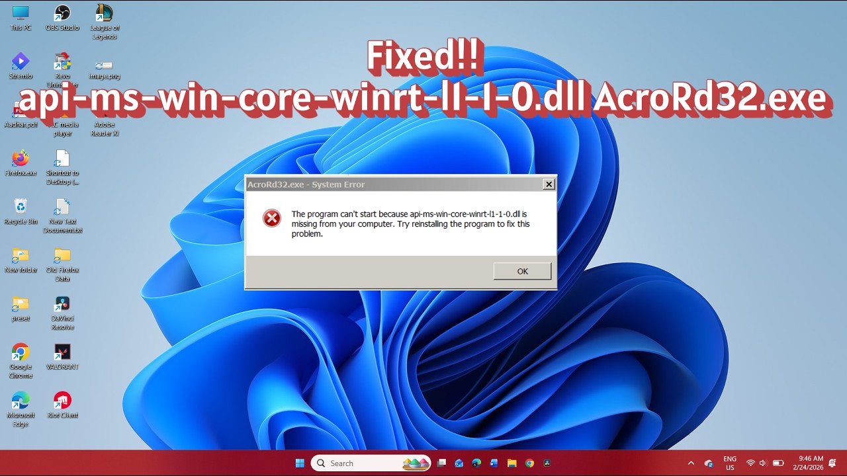Open Task View from the taskbar
847x476 pixels.
pyautogui.click(x=441, y=463)
